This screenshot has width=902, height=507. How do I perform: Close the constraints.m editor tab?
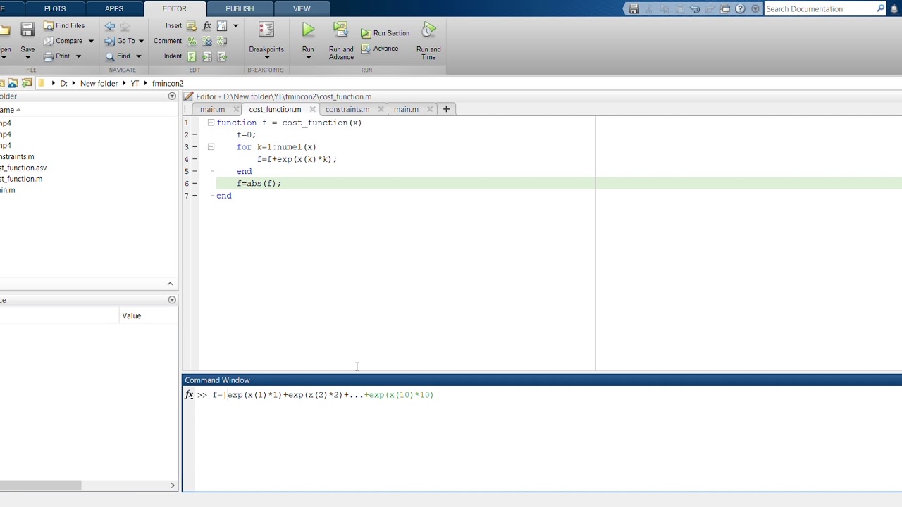[381, 109]
